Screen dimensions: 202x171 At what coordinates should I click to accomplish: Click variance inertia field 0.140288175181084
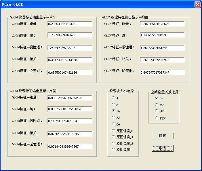point(70,121)
